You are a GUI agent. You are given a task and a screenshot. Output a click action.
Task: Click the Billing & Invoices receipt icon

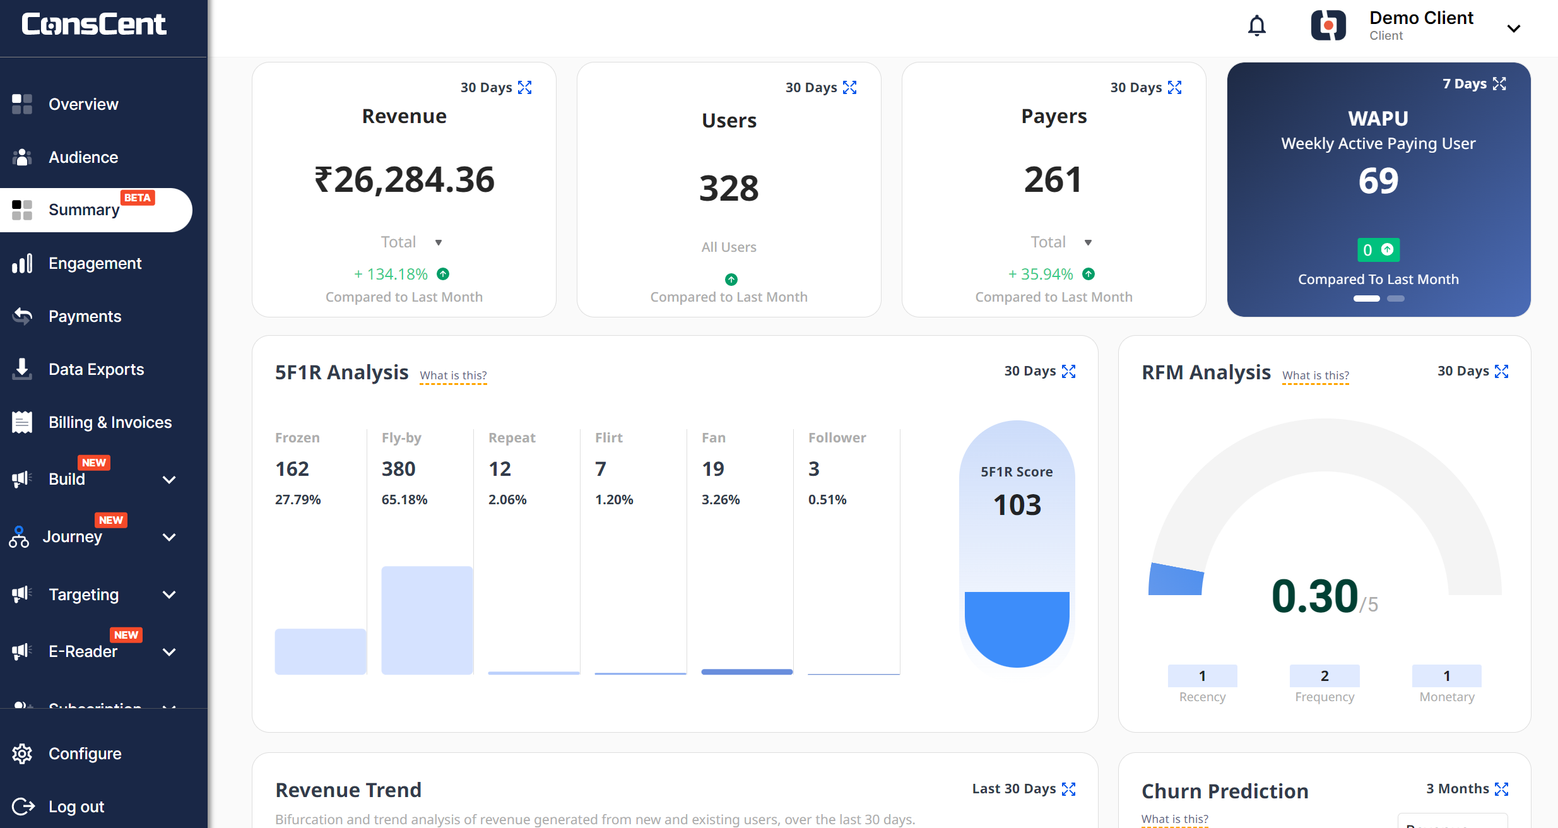pyautogui.click(x=22, y=422)
